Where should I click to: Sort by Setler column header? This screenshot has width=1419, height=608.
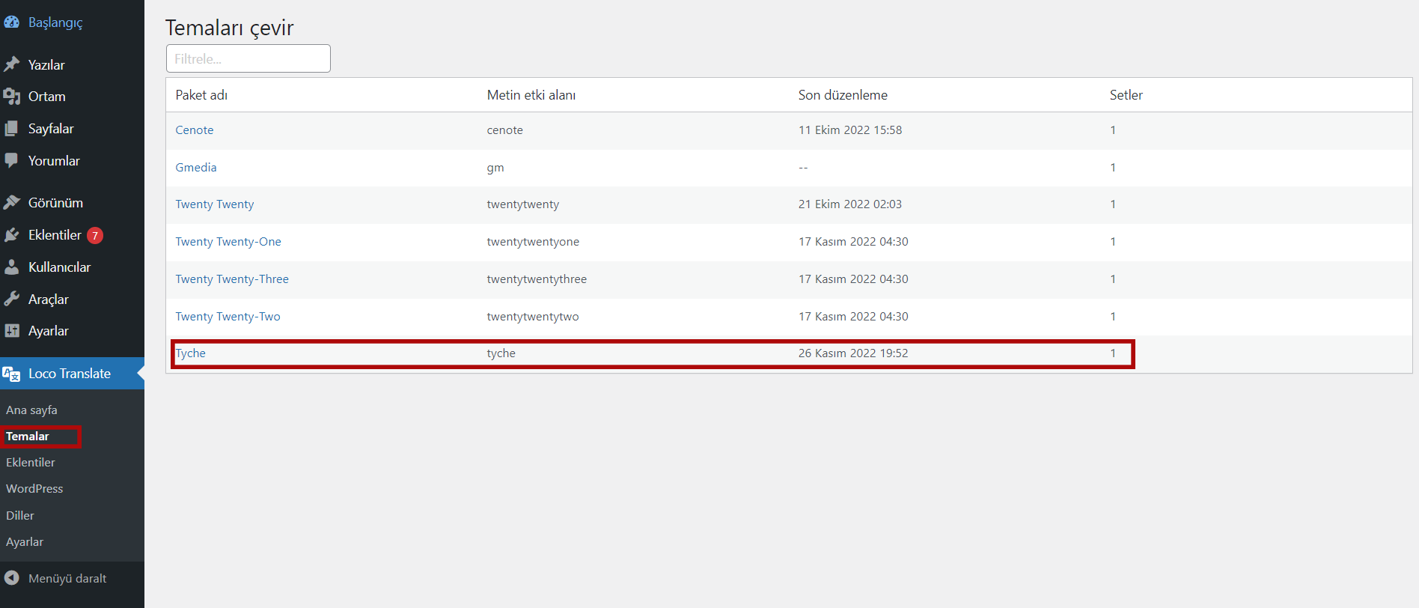coord(1126,95)
